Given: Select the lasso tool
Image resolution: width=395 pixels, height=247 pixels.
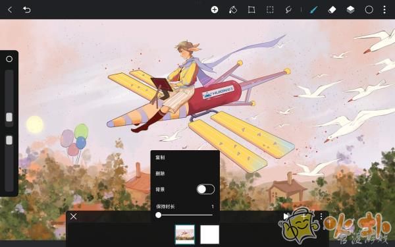Looking at the screenshot, I should [x=288, y=10].
